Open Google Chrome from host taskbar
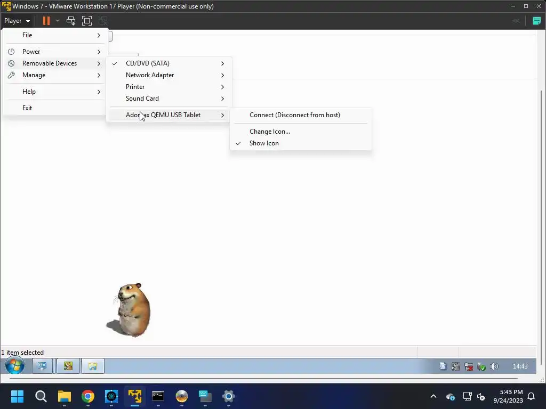546x409 pixels. 88,396
